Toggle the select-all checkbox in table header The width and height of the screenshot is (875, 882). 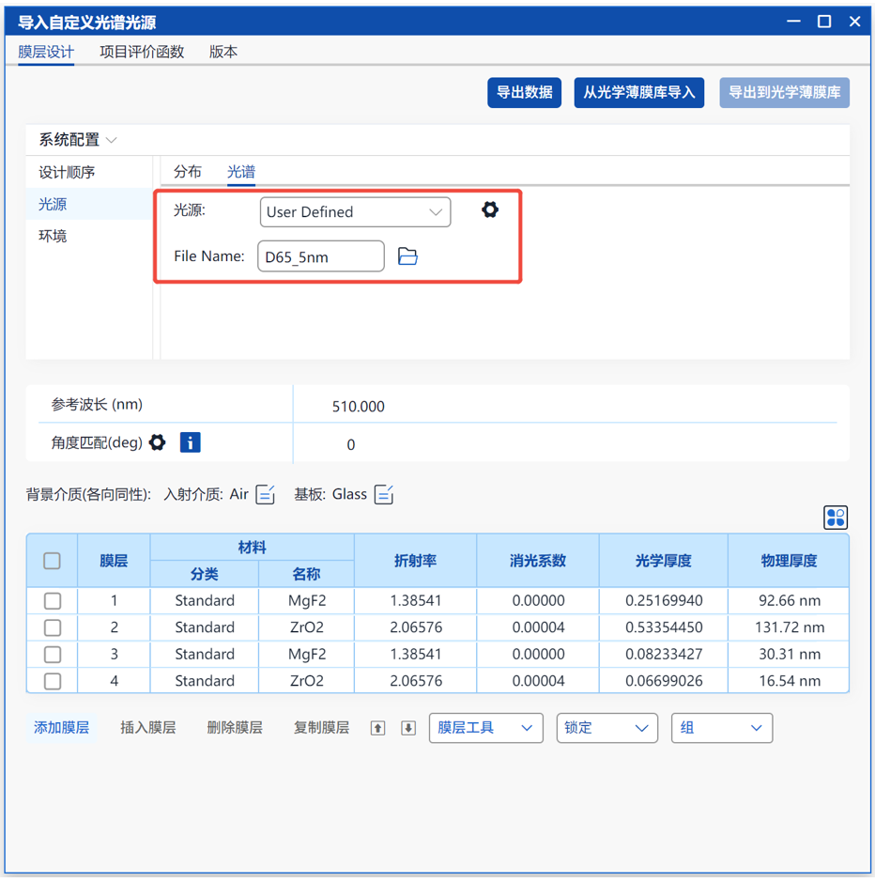pos(53,561)
